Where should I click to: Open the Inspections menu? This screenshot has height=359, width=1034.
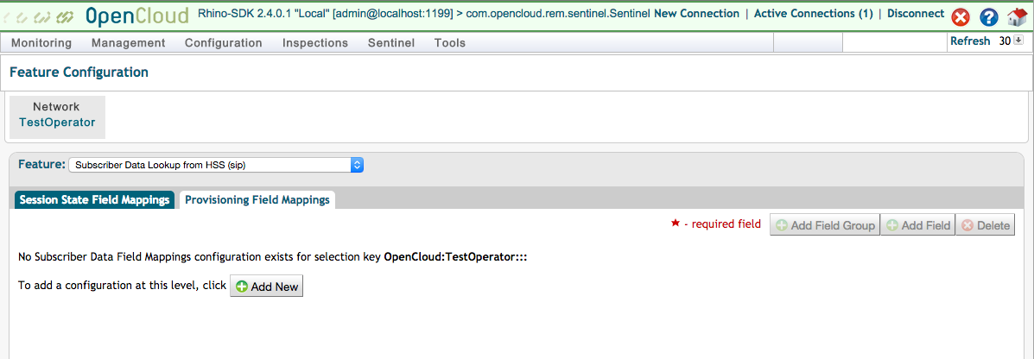[x=315, y=43]
